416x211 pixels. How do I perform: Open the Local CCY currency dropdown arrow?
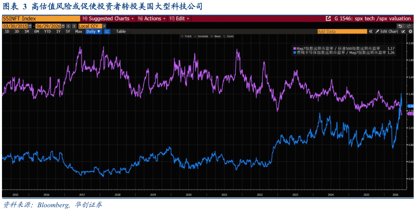pyautogui.click(x=104, y=26)
